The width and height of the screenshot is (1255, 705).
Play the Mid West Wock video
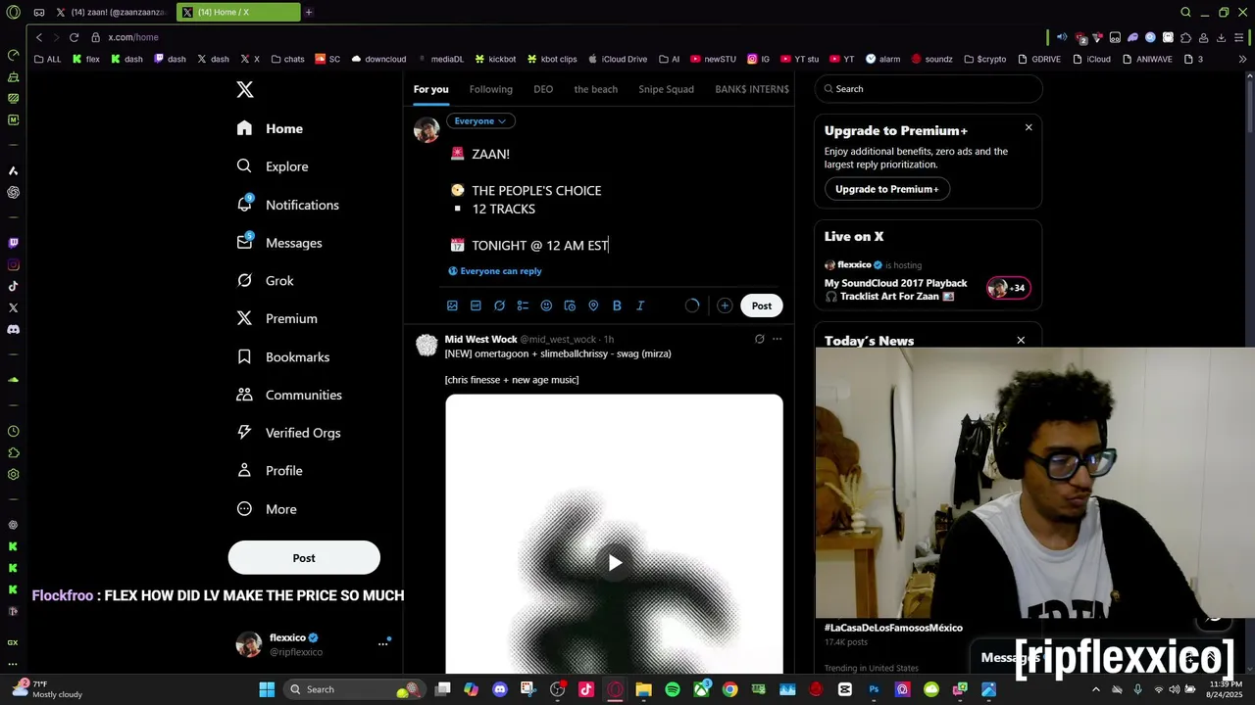[x=615, y=563]
